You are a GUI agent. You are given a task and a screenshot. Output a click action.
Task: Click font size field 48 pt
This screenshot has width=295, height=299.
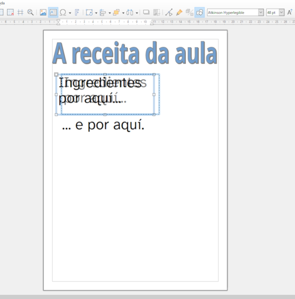click(273, 13)
